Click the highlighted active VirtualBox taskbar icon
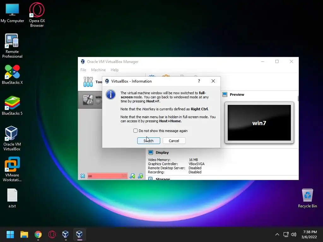323x242 pixels. point(79,234)
